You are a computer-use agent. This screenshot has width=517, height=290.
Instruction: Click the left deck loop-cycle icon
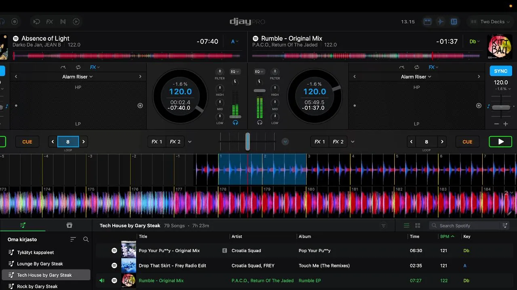point(78,67)
